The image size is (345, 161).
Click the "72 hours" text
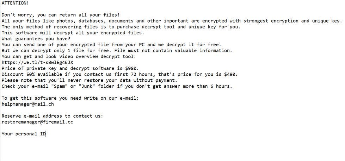142,74
